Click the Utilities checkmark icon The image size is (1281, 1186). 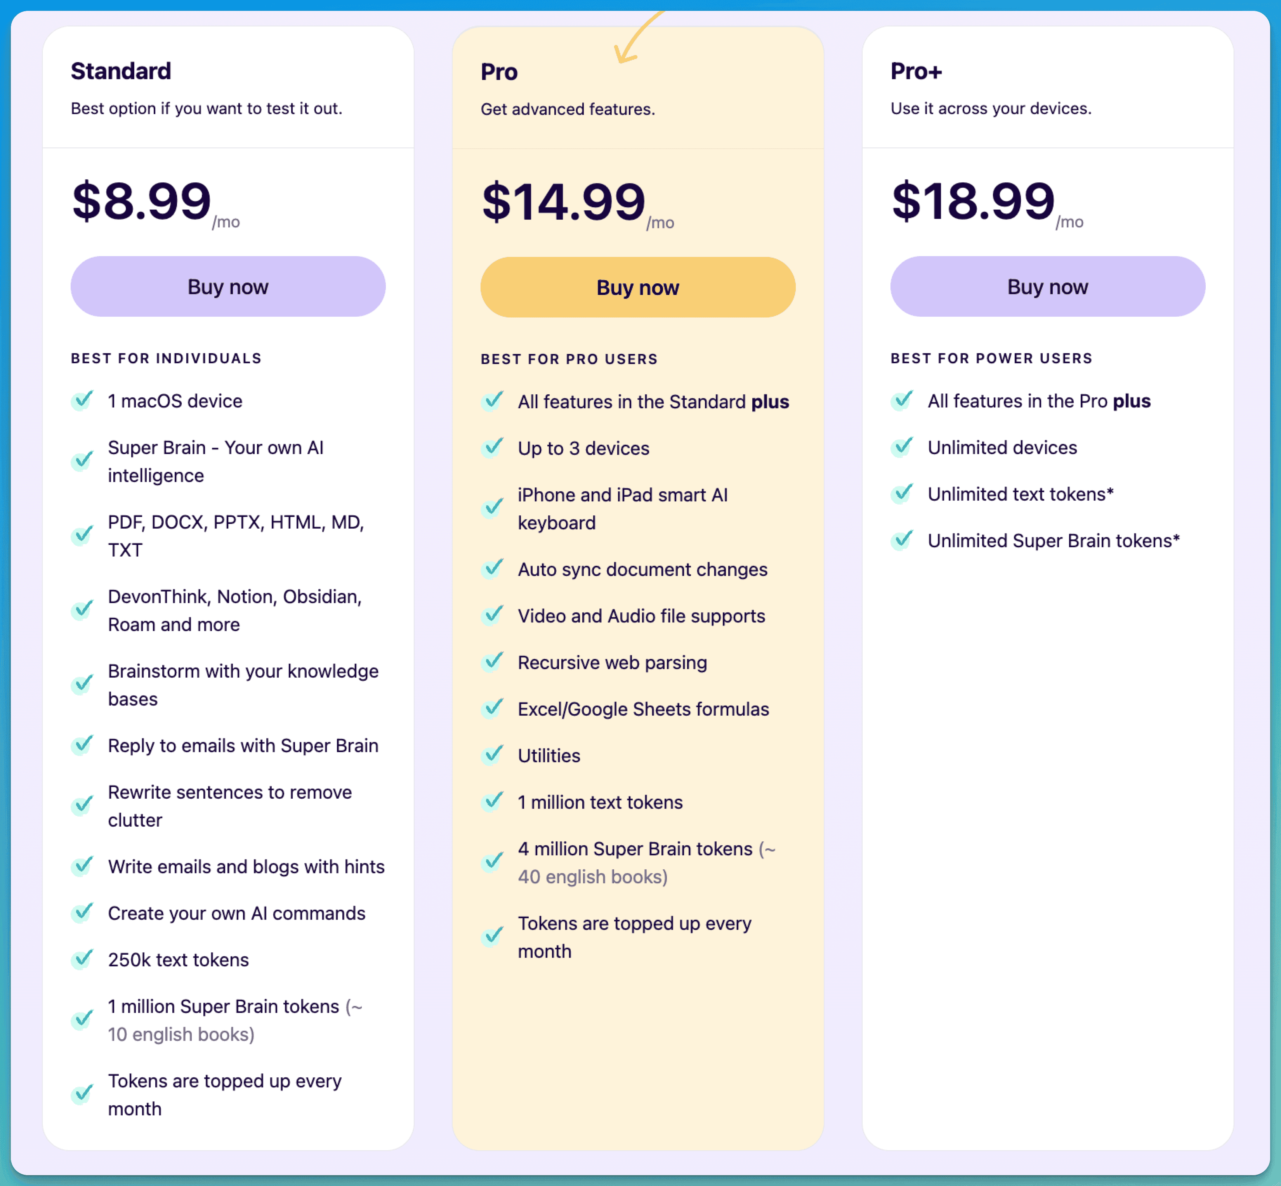(x=492, y=755)
